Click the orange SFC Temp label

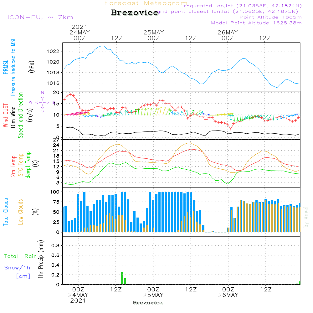tap(21, 165)
